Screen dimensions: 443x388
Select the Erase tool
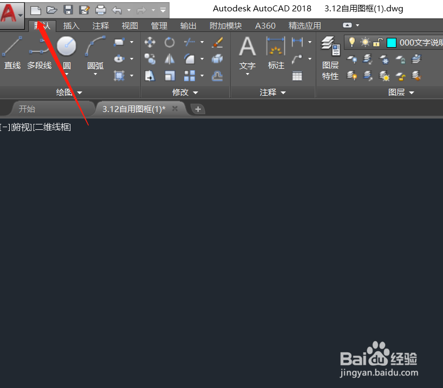click(217, 42)
